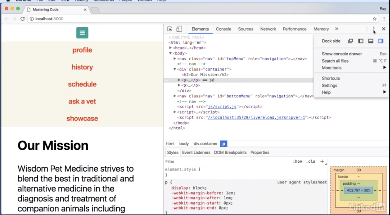Open the Properties tab
This screenshot has height=215, width=390.
tap(260, 152)
